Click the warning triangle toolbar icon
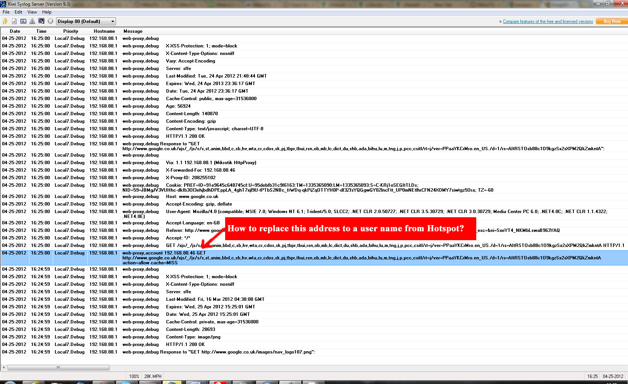The width and height of the screenshot is (628, 384). click(32, 21)
